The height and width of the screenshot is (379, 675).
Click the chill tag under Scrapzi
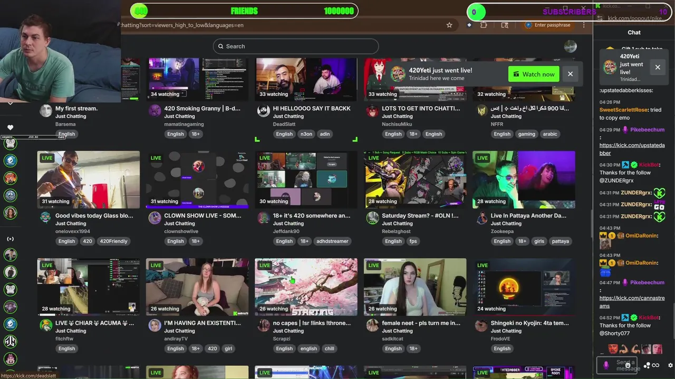point(330,348)
